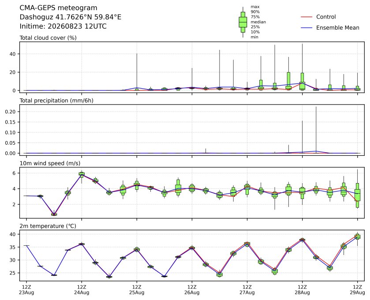Viewport: 370px width, 300px height.
Task: Click the CMA-GEPS meteogram title
Action: 58,8
